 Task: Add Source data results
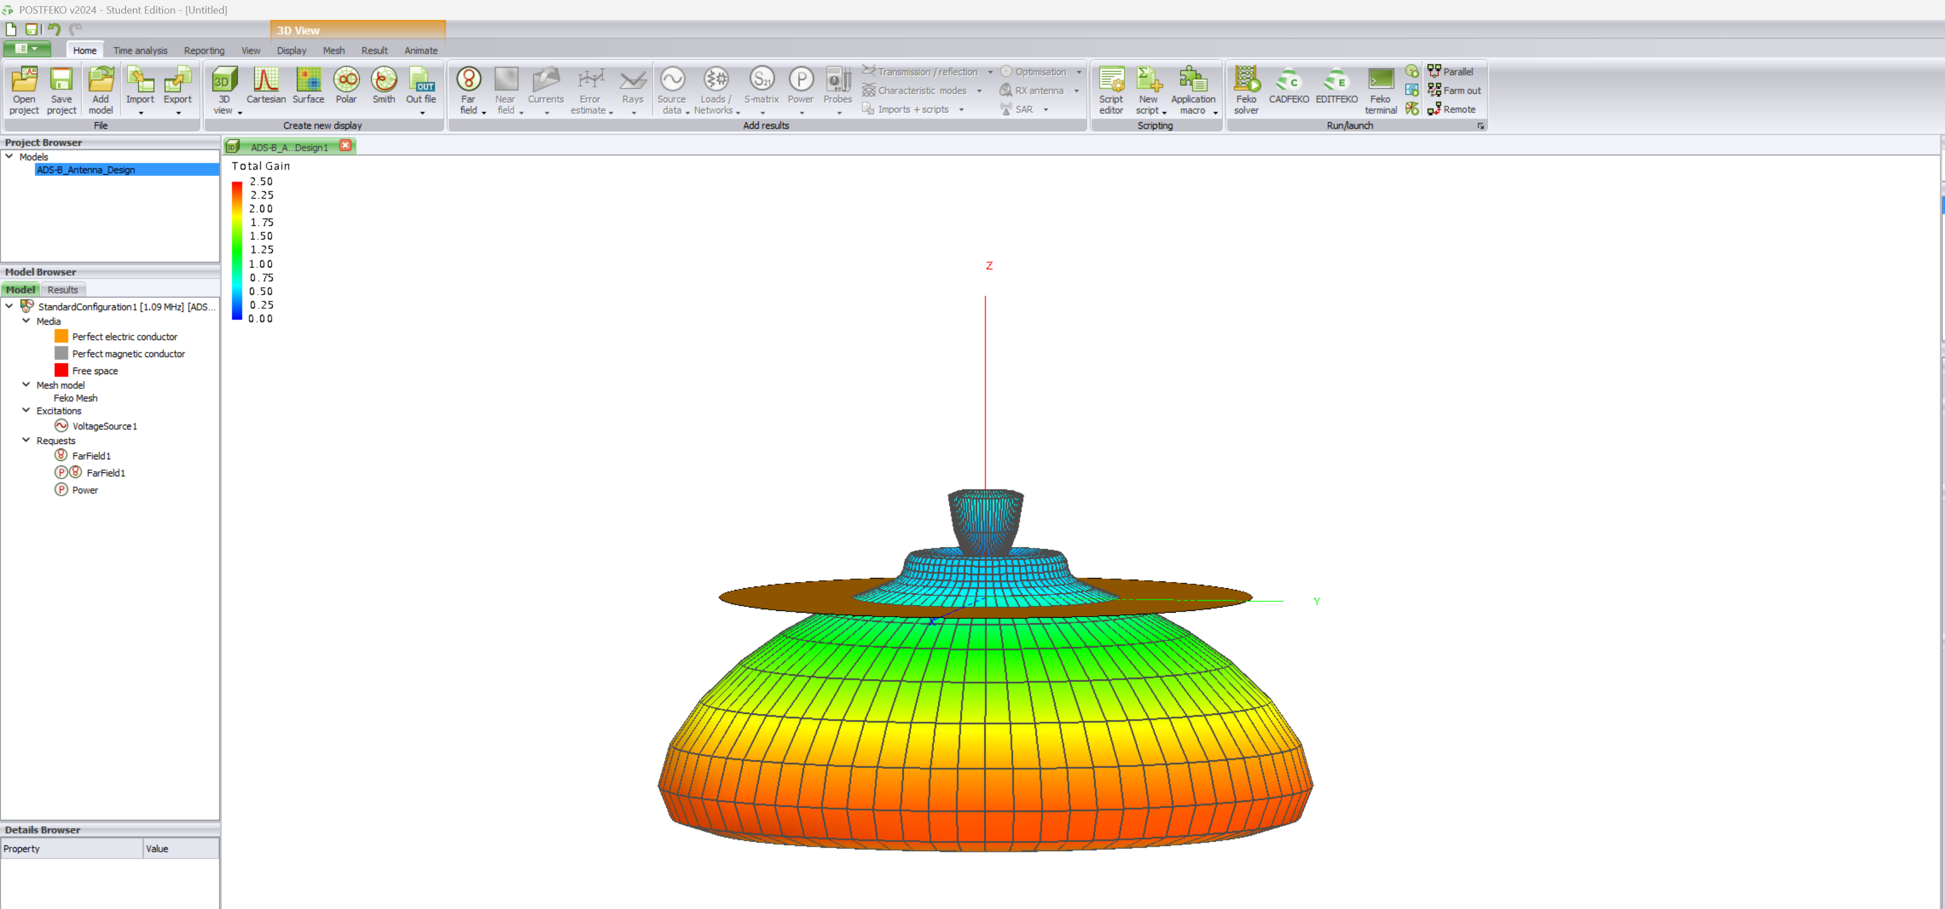(671, 90)
